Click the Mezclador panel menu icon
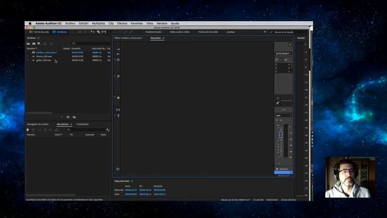This screenshot has width=387, height=218. [163, 38]
